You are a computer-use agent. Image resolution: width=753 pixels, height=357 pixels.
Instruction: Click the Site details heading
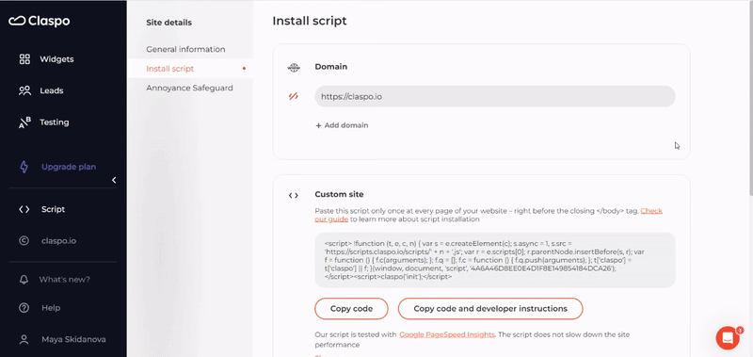click(168, 23)
